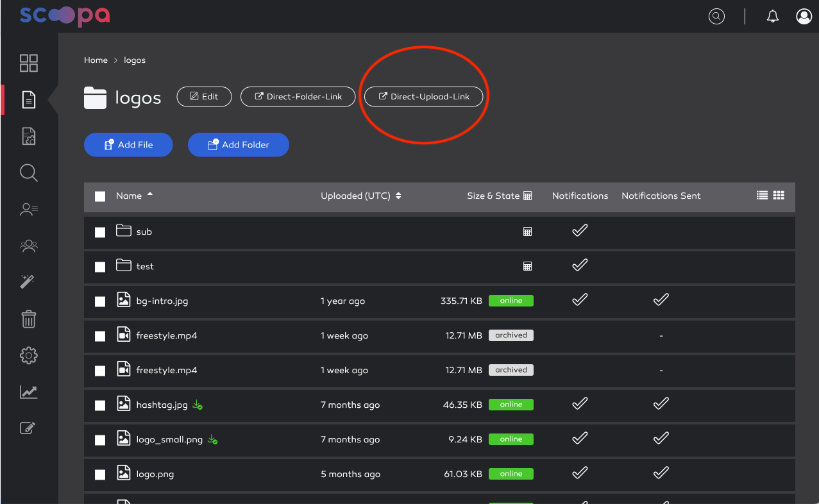Click the large logos folder icon
Viewport: 819px width, 504px height.
[96, 98]
